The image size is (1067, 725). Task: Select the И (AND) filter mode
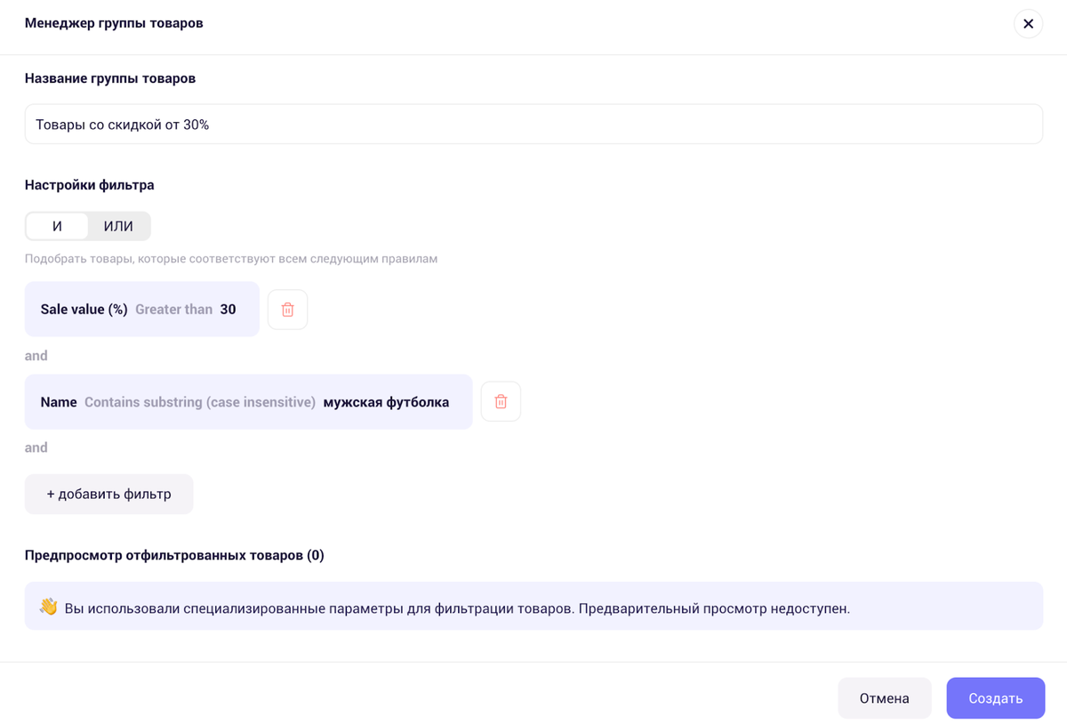57,226
